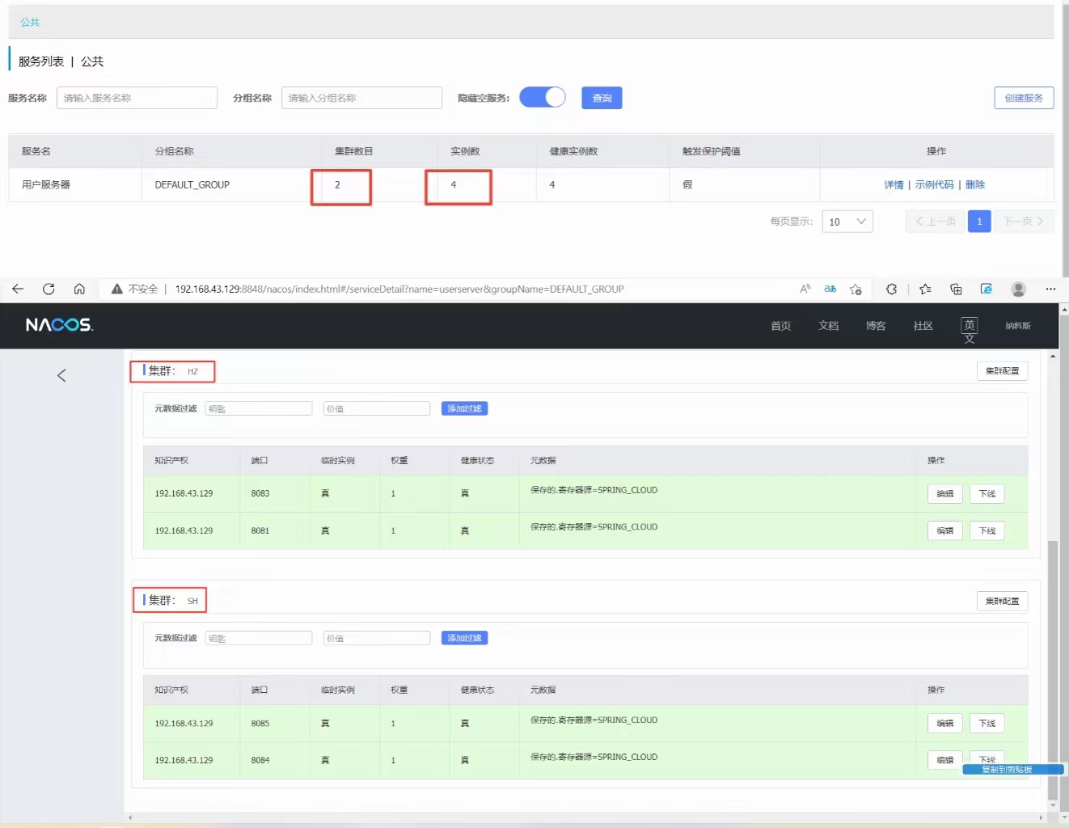Open 首页 in the Nacos header
1069x828 pixels.
coord(781,326)
